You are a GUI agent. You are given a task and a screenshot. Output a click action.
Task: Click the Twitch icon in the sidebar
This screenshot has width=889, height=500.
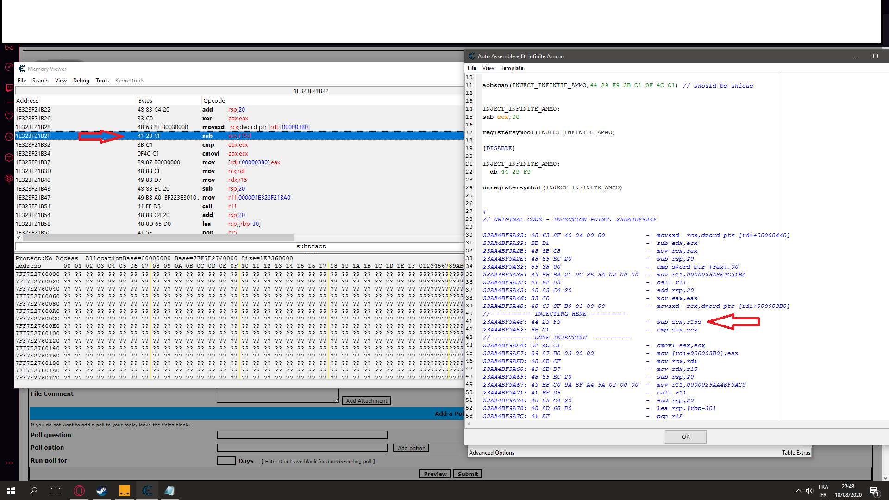9,88
